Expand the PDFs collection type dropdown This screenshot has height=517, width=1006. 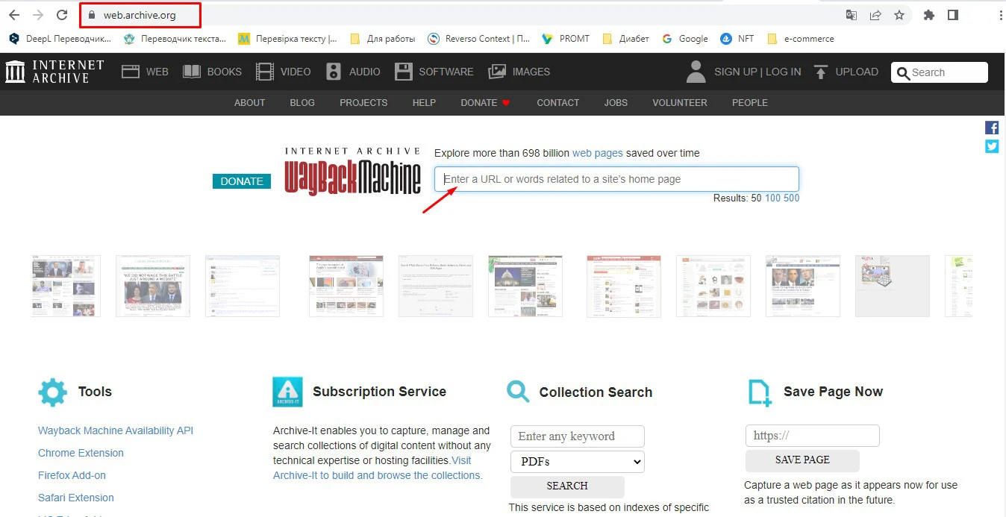(577, 462)
